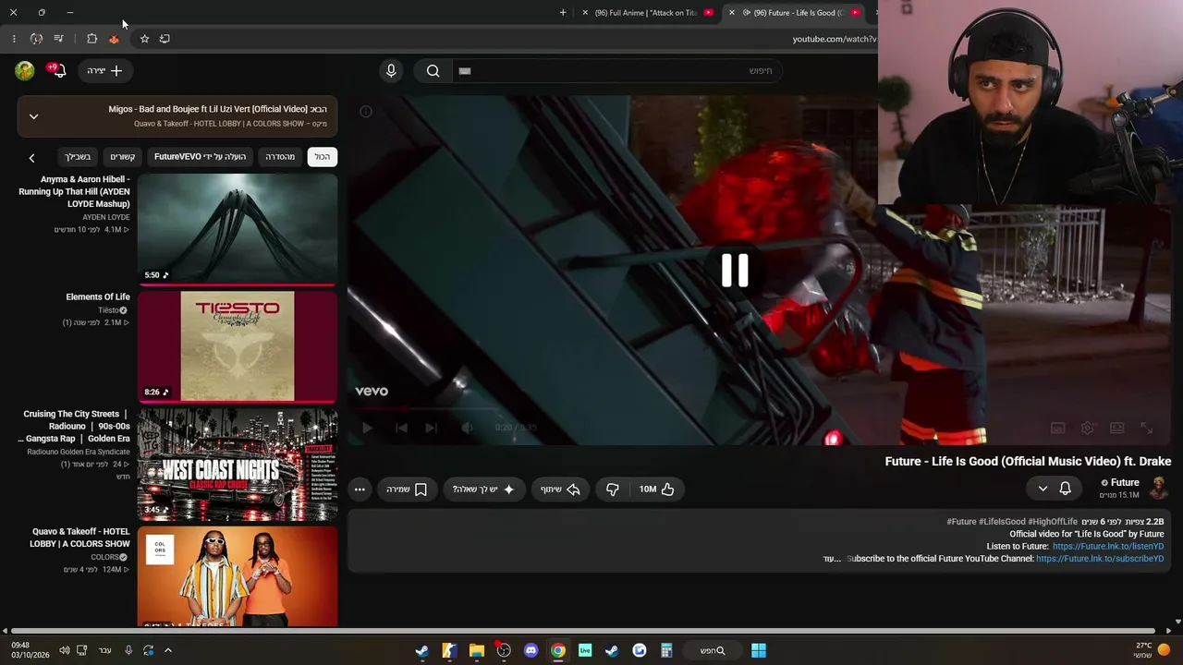Open the browser extensions puzzle icon

[91, 39]
